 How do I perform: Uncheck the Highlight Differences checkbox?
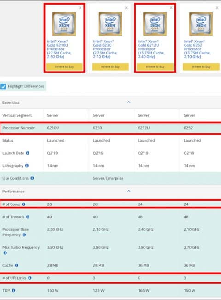click(3, 86)
